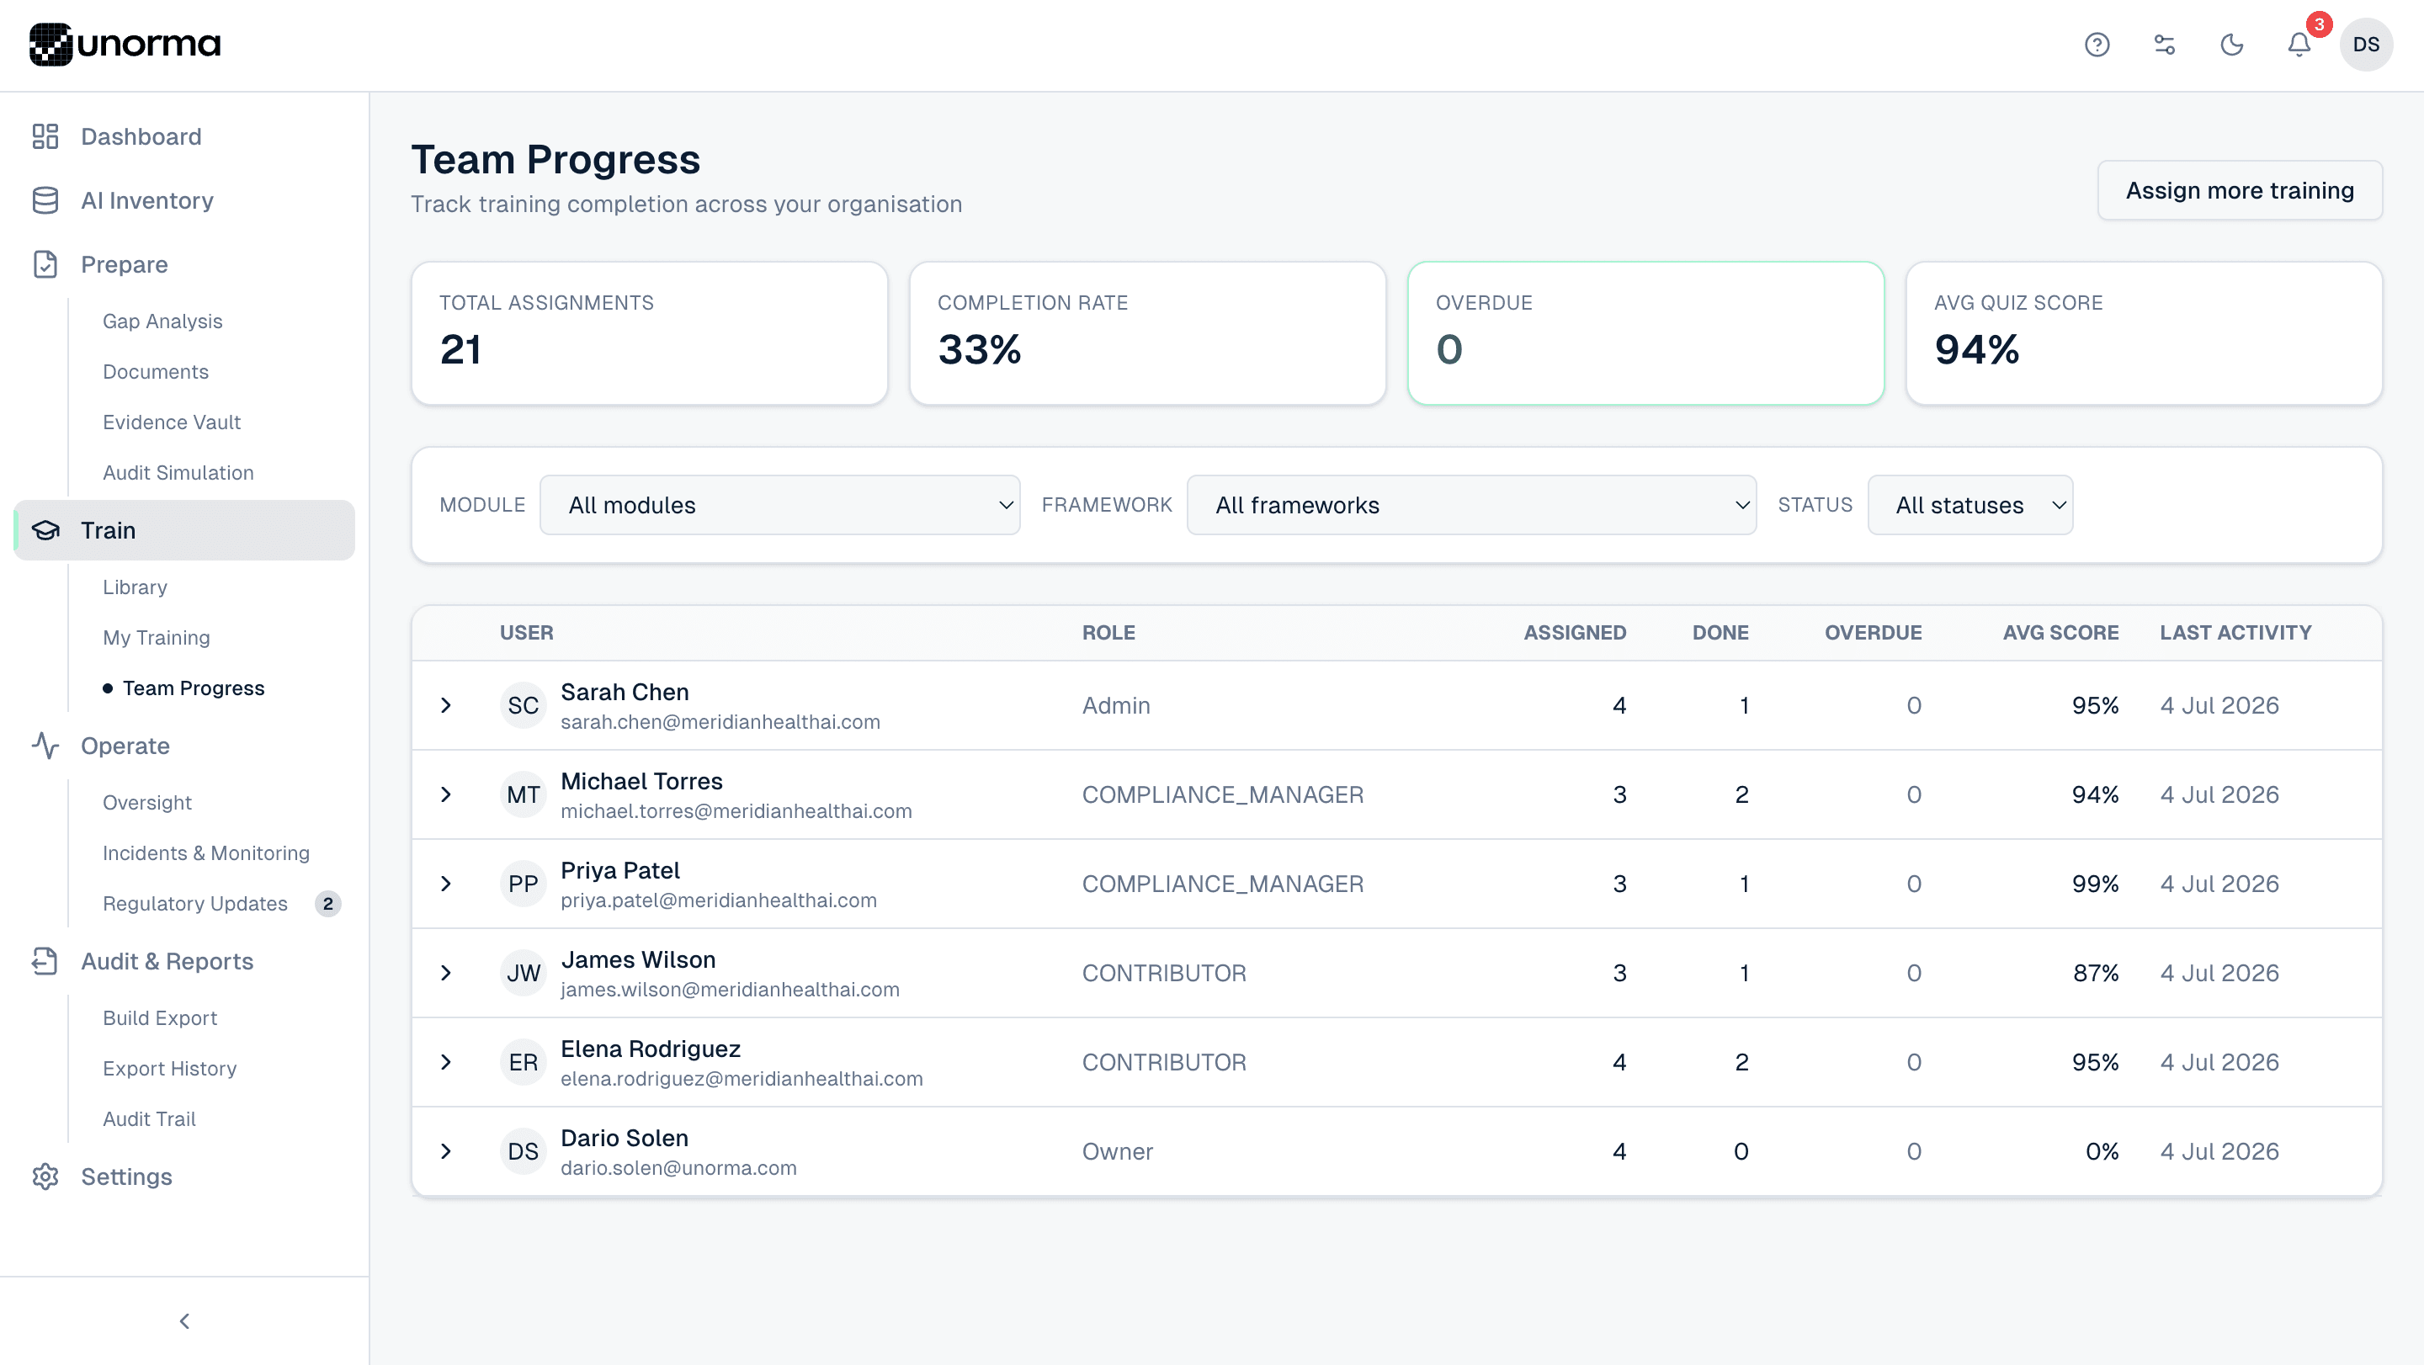The width and height of the screenshot is (2424, 1365).
Task: Expand Priya Patel's row
Action: (x=446, y=884)
